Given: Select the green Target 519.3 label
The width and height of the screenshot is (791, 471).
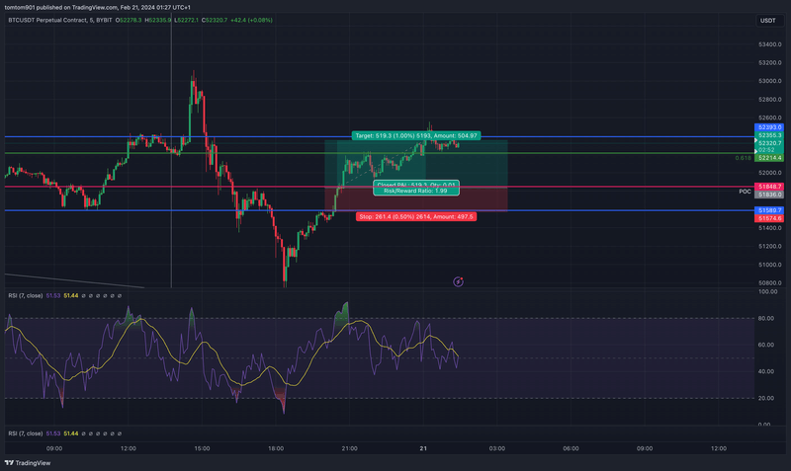Looking at the screenshot, I should (416, 135).
